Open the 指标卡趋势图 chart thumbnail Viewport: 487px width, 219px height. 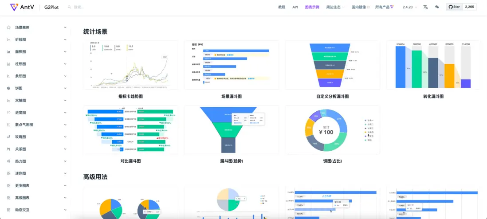[x=131, y=65]
